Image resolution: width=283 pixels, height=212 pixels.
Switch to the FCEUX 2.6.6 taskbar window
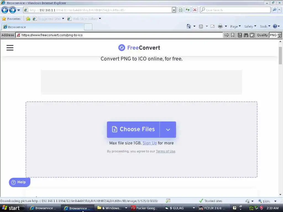click(x=213, y=208)
